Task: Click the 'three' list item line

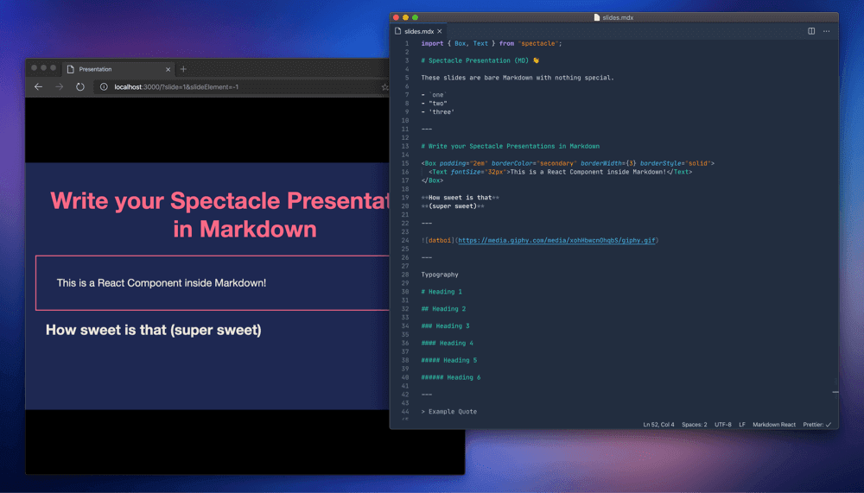Action: pos(437,112)
